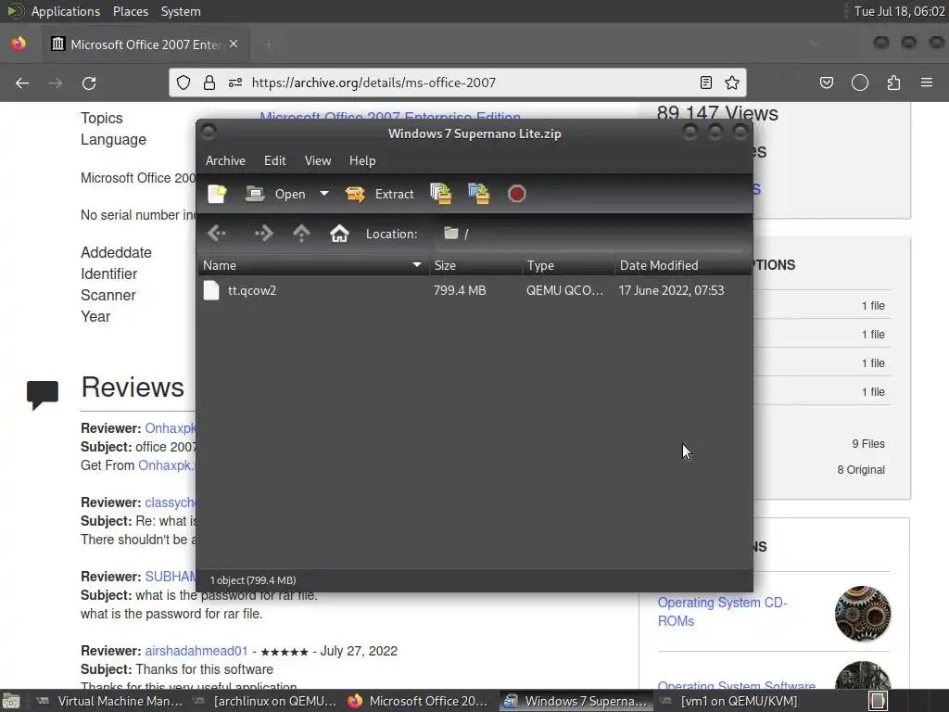The image size is (949, 712).
Task: Open the View menu in archive manager
Action: point(318,160)
